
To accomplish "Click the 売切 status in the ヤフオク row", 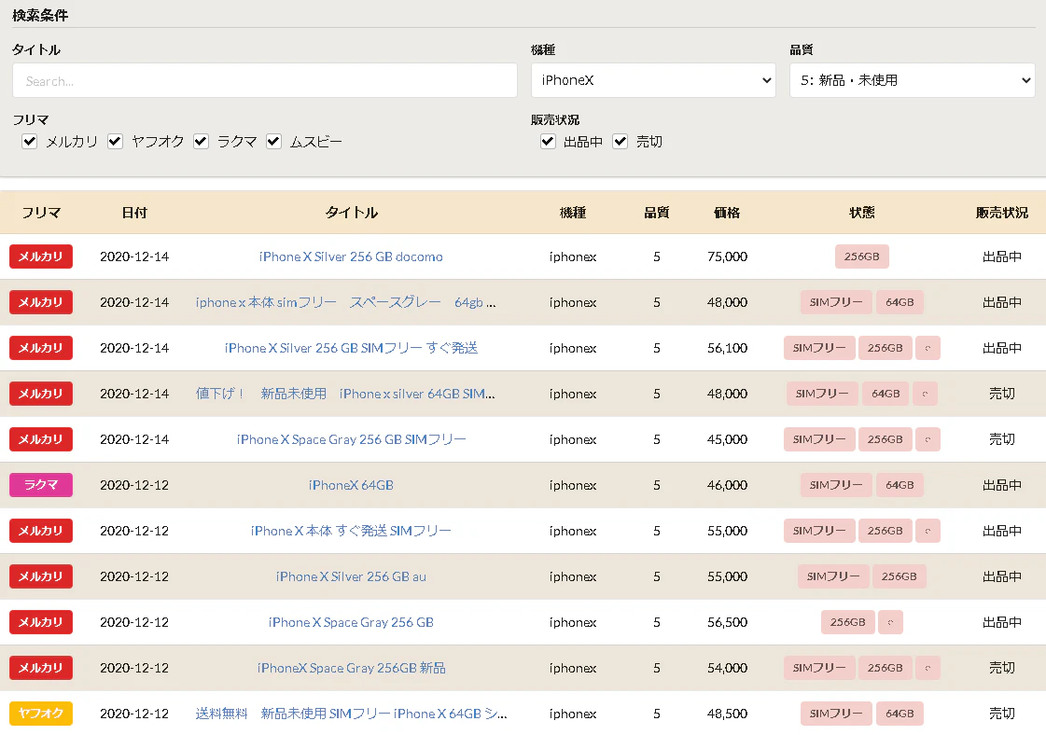I will pos(1001,714).
